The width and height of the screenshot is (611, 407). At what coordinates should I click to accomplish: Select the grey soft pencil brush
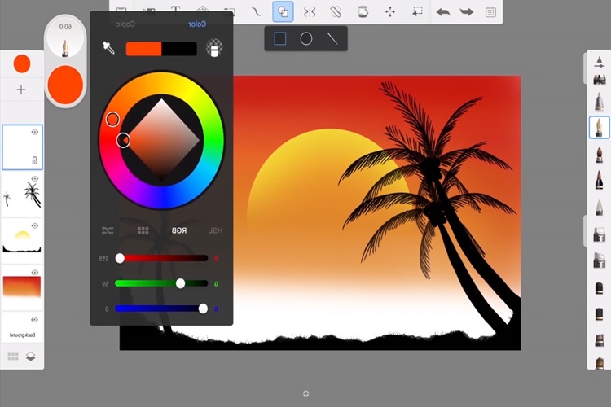click(x=600, y=208)
